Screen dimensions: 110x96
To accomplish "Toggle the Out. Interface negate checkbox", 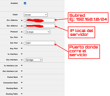I will coord(25,60).
